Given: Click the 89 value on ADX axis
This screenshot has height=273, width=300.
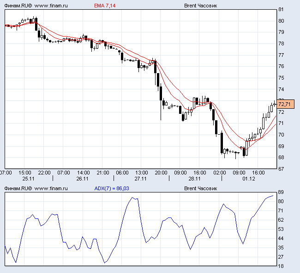Looking at the screenshot, I should tap(281, 192).
